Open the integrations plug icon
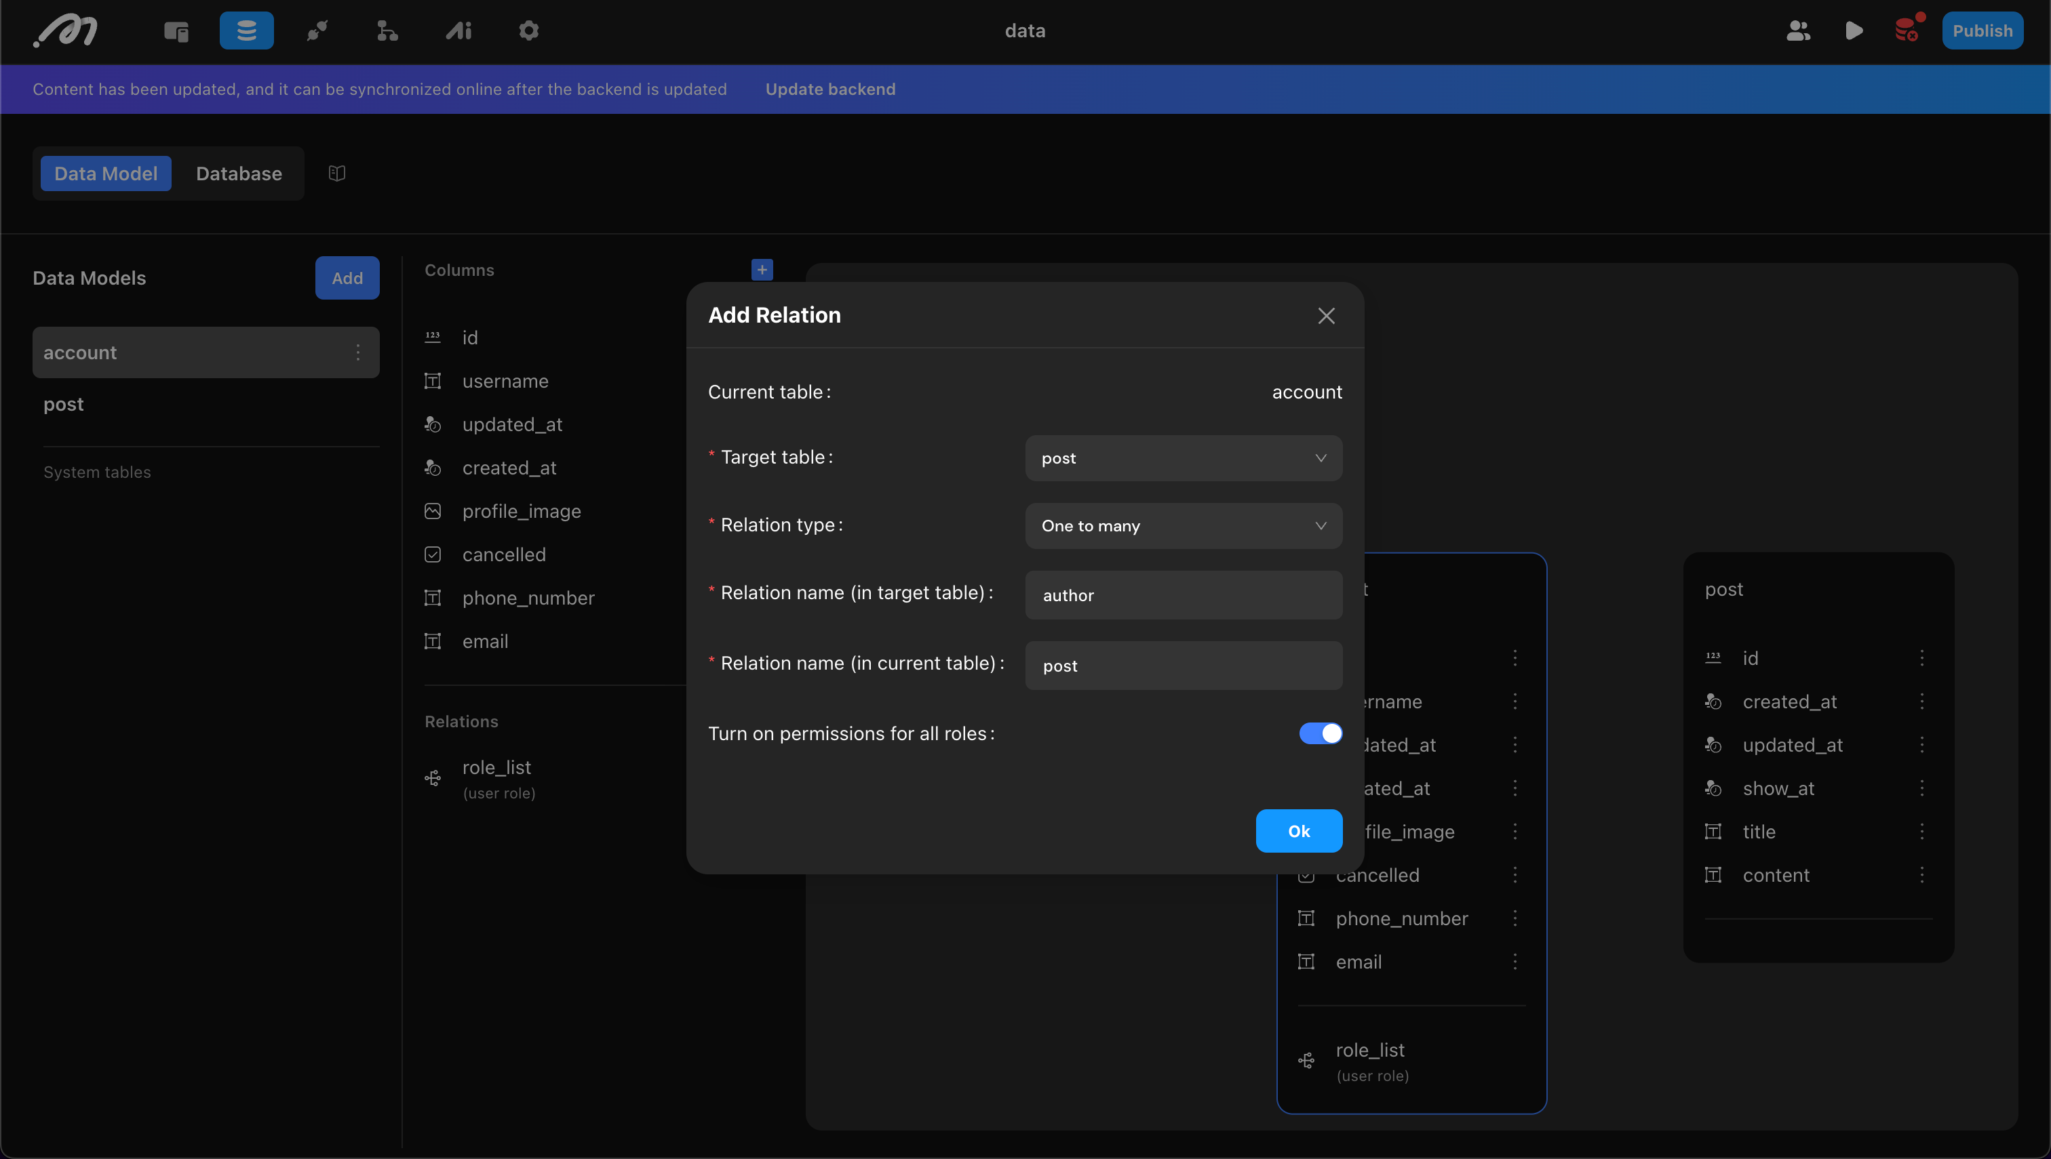Viewport: 2051px width, 1159px height. (317, 31)
